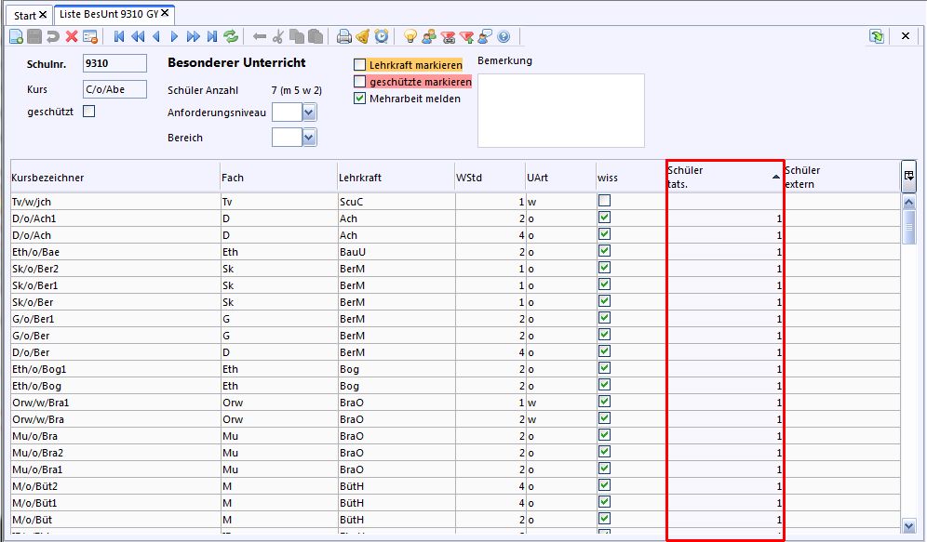Image resolution: width=927 pixels, height=542 pixels.
Task: Uncheck 'Mehrarbeit melden' checkbox
Action: coord(359,98)
